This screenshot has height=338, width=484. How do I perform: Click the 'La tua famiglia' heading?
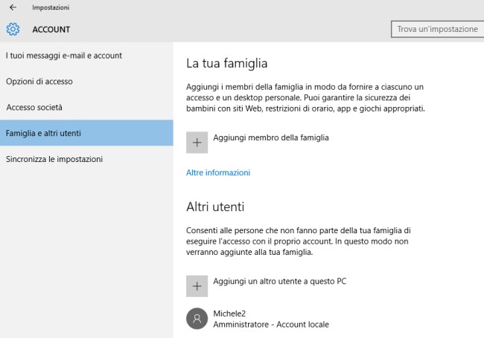226,63
